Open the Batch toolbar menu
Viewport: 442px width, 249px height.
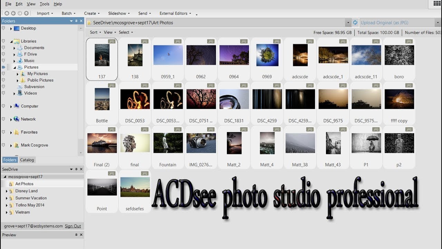point(69,13)
